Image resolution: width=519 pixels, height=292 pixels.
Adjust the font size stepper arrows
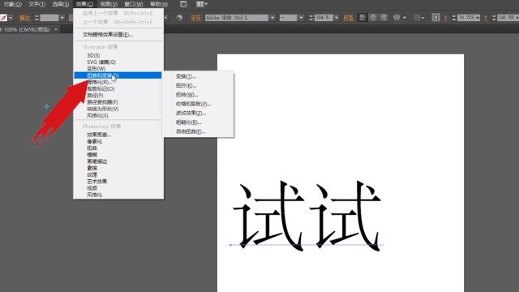pyautogui.click(x=311, y=18)
